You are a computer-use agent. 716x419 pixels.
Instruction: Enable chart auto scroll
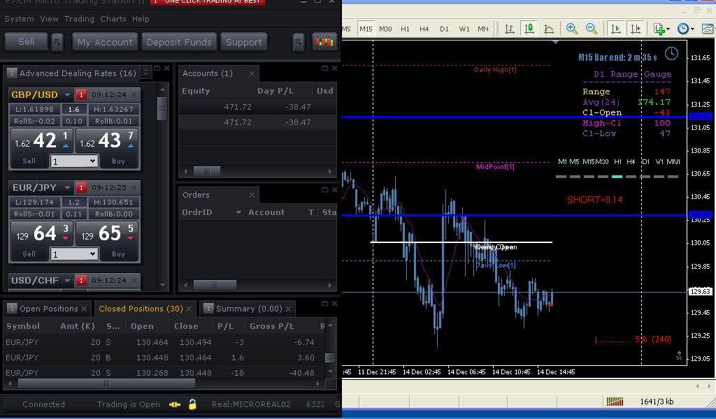(x=615, y=29)
